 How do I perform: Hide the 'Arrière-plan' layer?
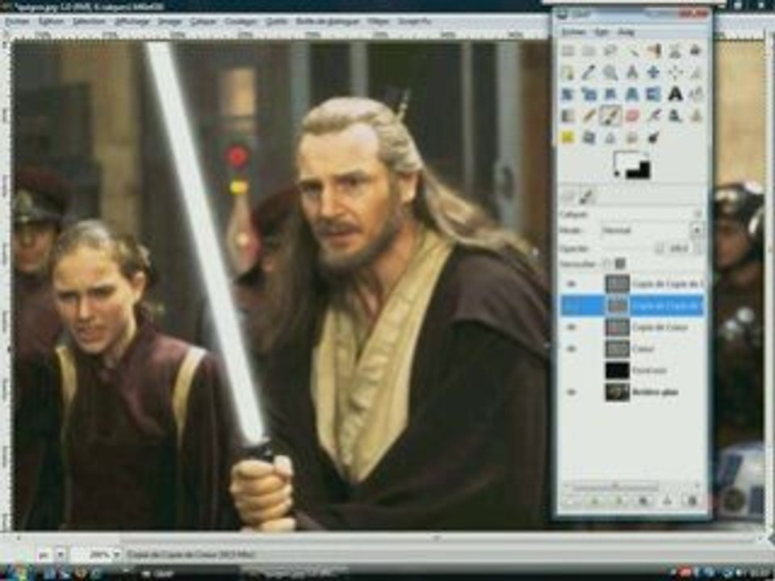(572, 392)
